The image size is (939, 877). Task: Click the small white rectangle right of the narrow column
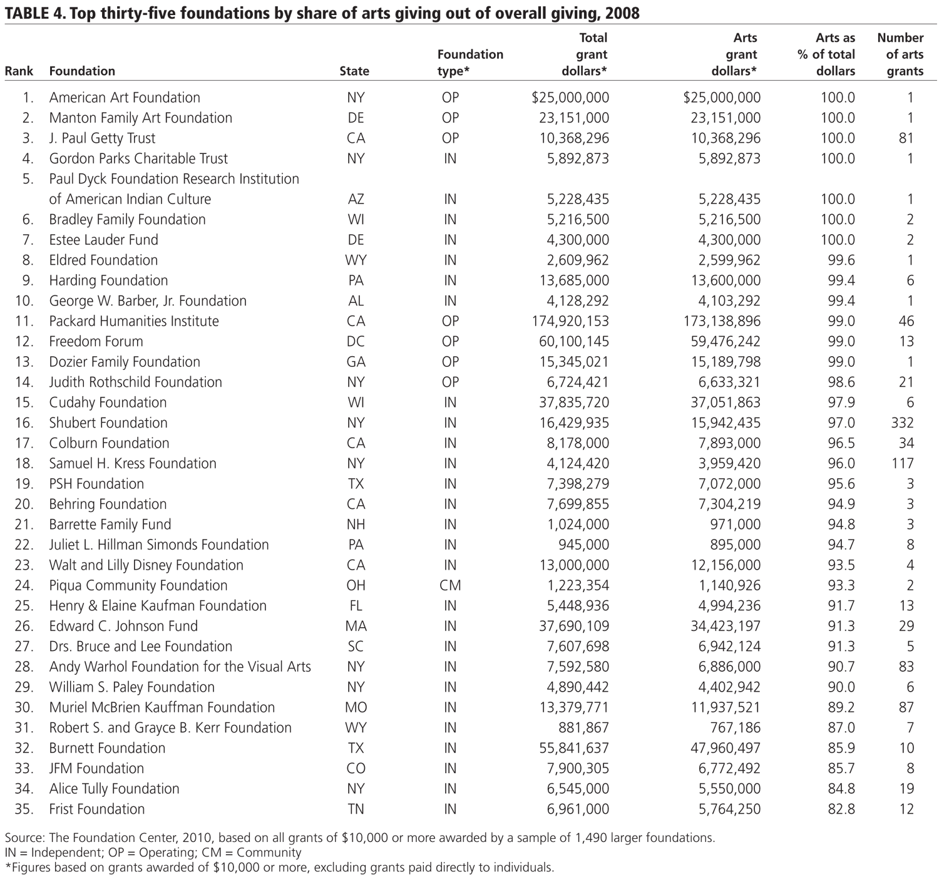tap(650, 573)
